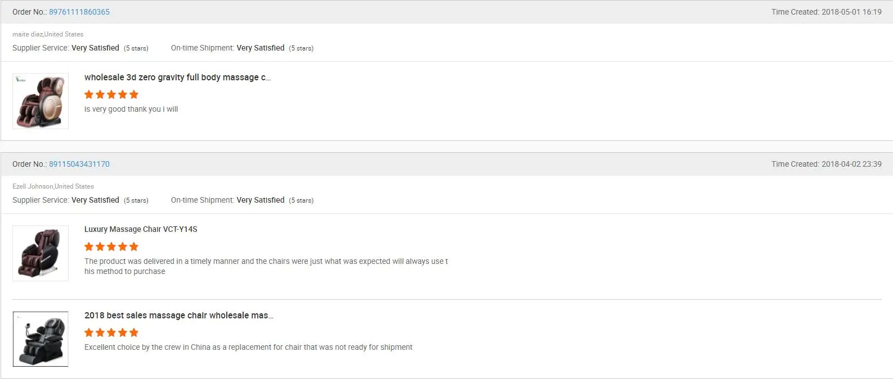Open the 2018 best sales massage chair title
893x379 pixels.
(178, 316)
